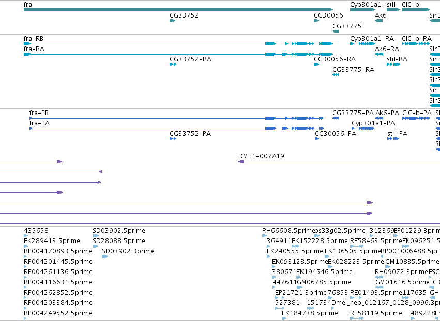
Task: Click protein Ak6-PA
Action: click(379, 119)
